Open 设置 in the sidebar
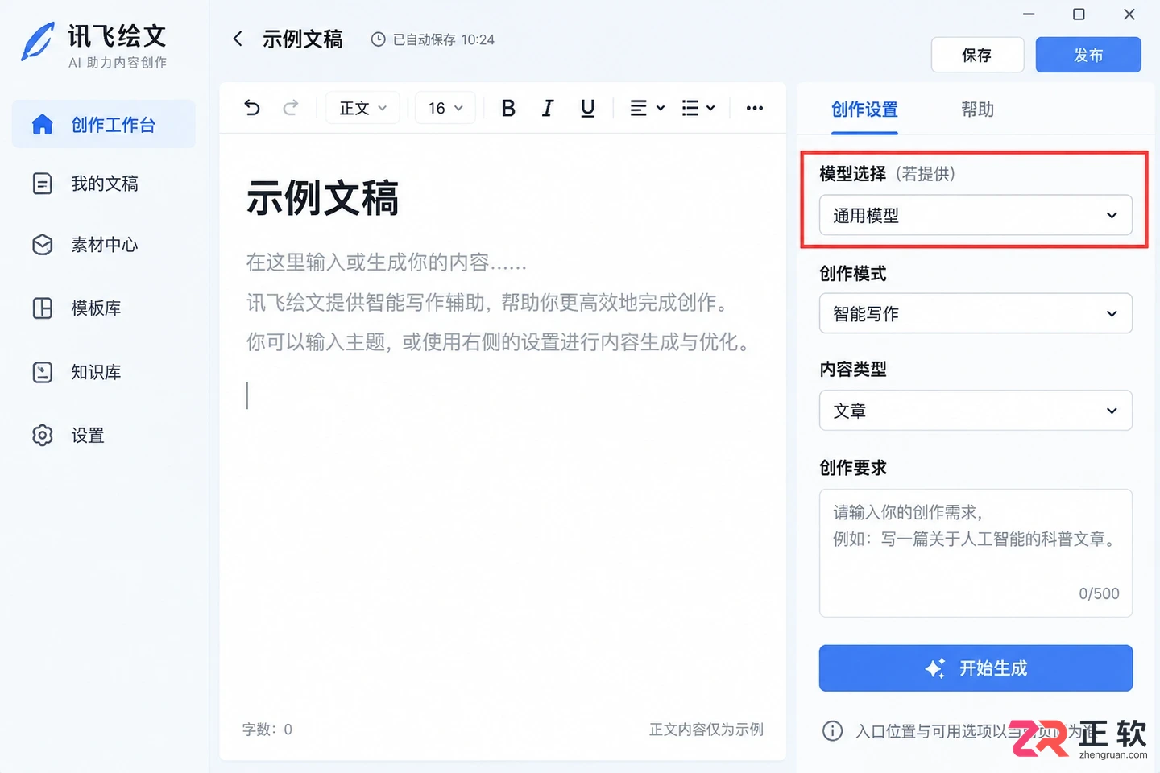Image resolution: width=1160 pixels, height=773 pixels. (104, 436)
